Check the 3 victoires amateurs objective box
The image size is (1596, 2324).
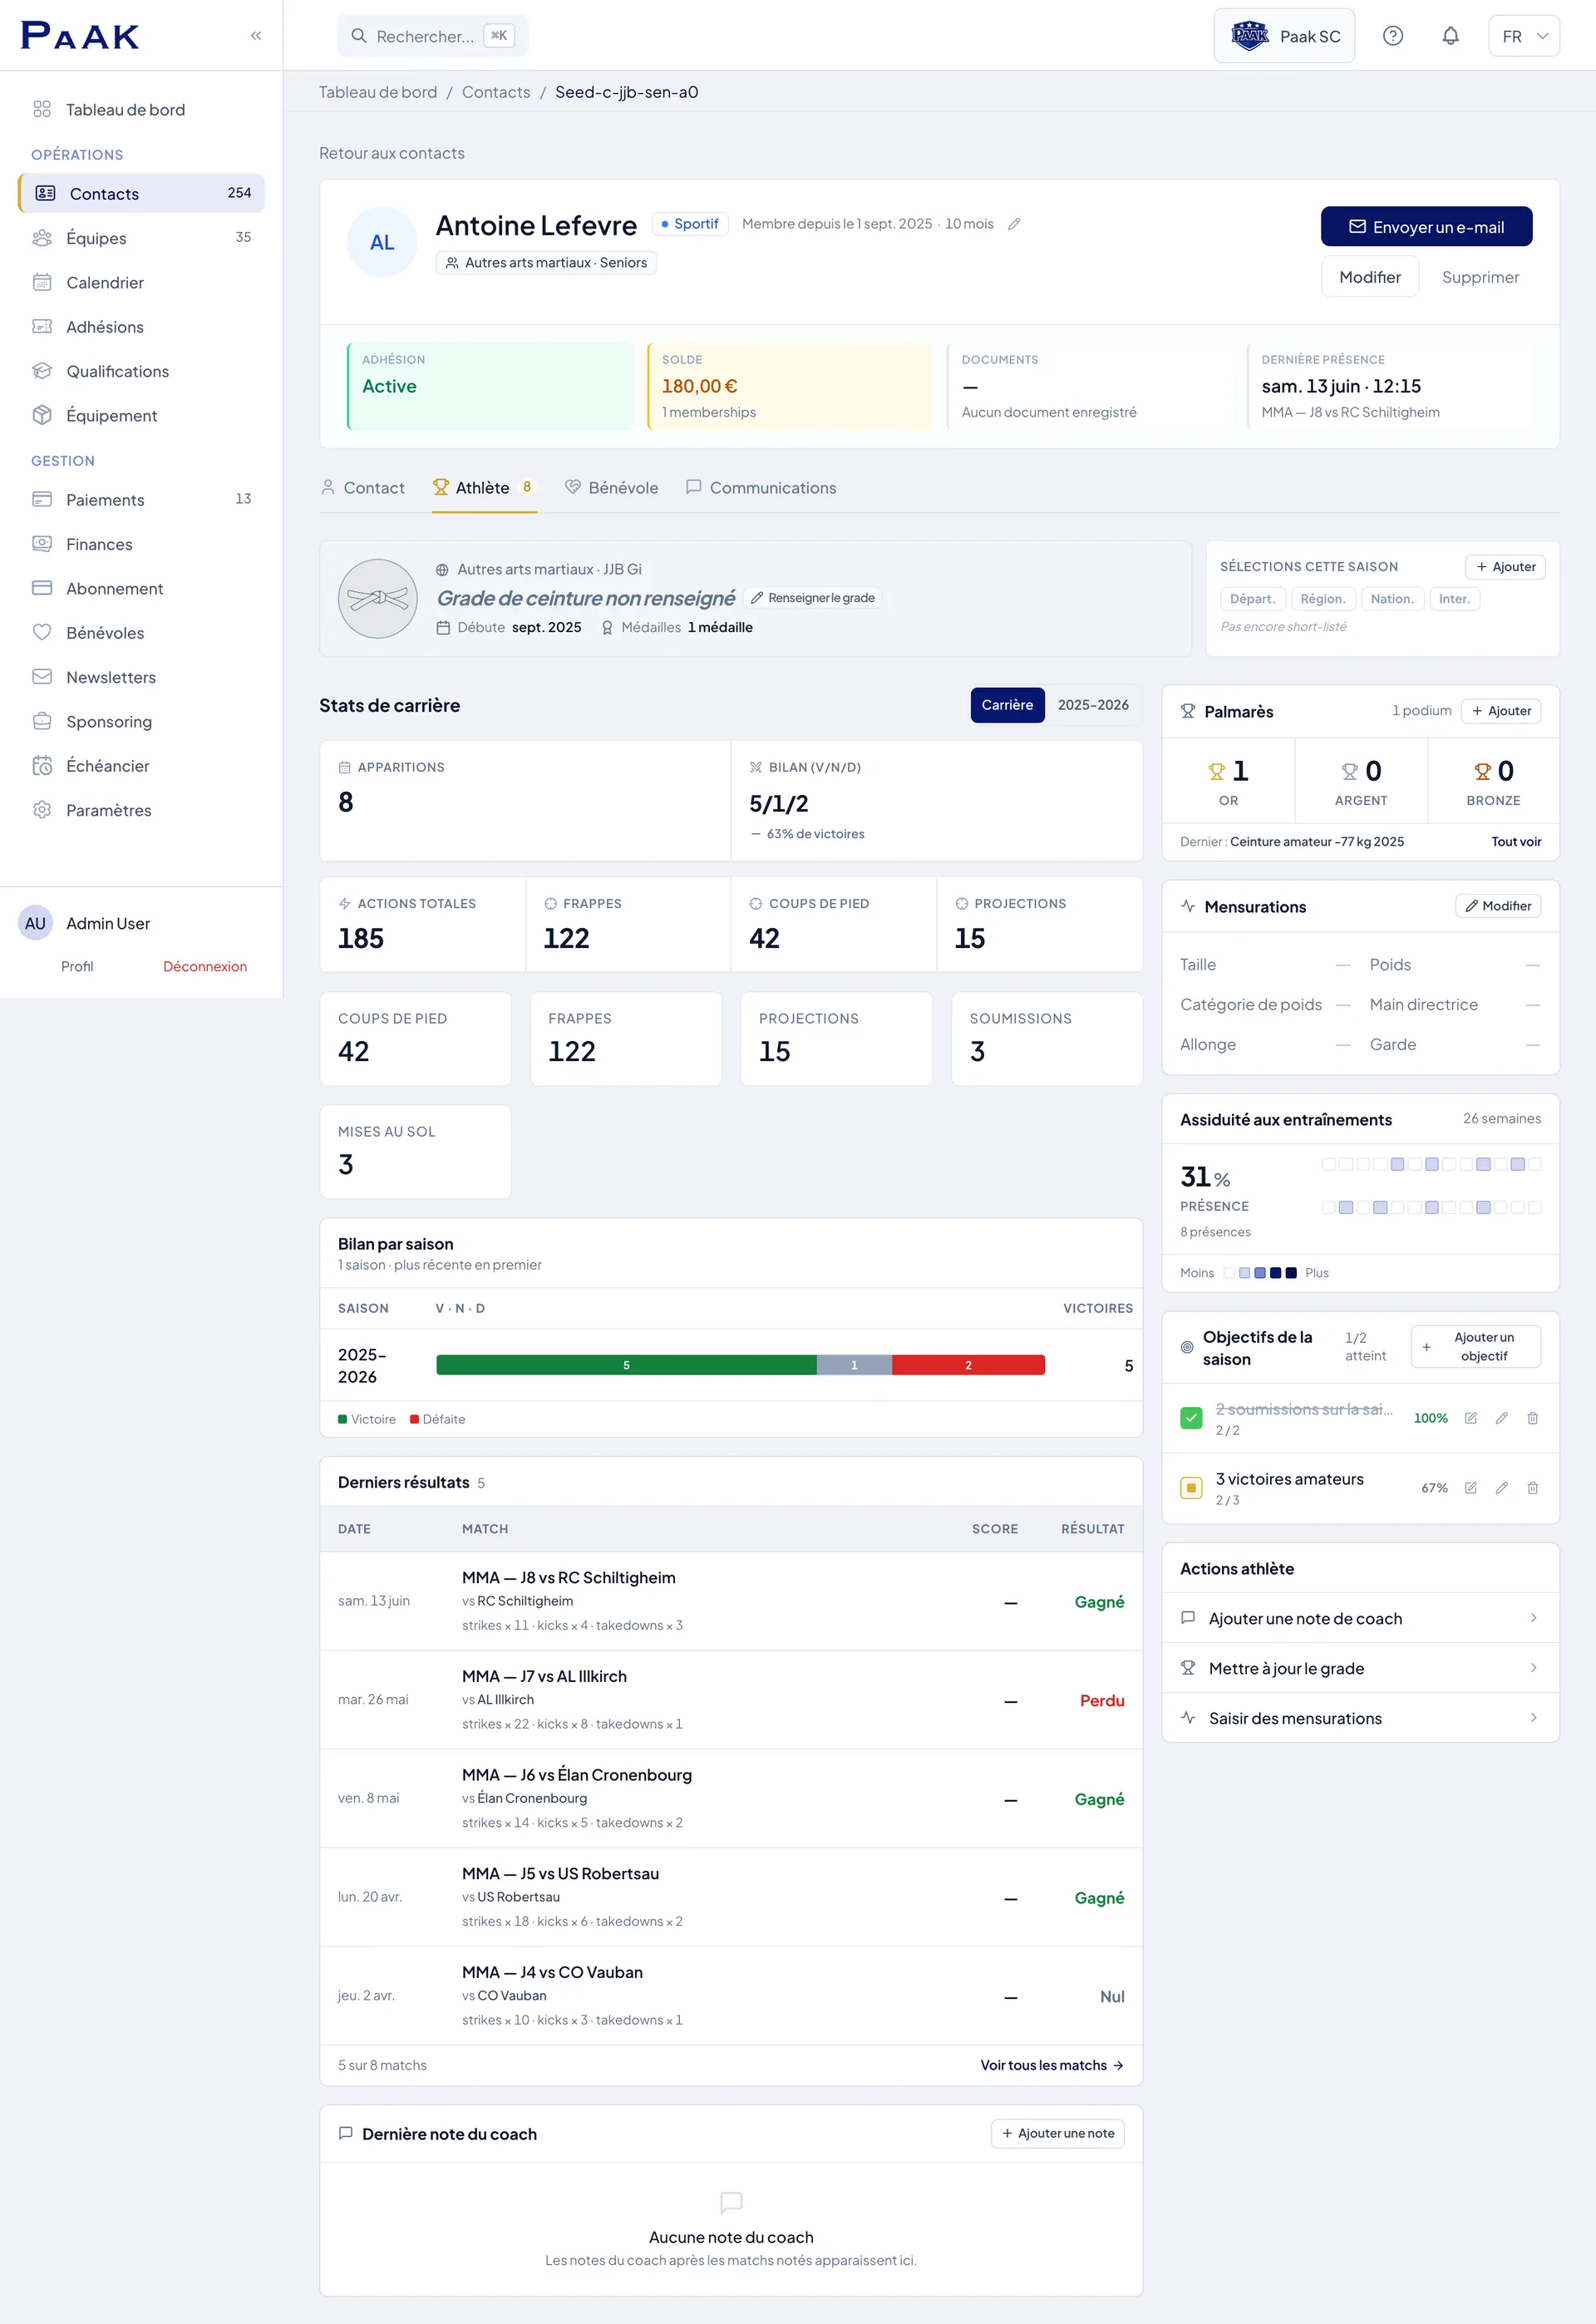1191,1487
